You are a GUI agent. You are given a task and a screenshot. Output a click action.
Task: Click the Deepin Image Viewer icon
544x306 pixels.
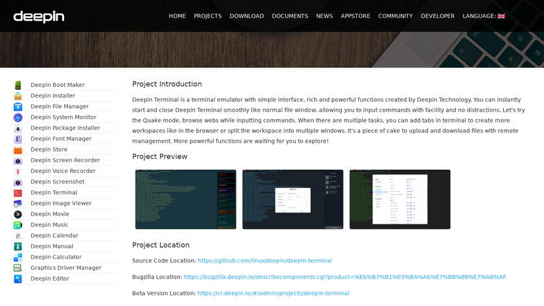point(18,203)
